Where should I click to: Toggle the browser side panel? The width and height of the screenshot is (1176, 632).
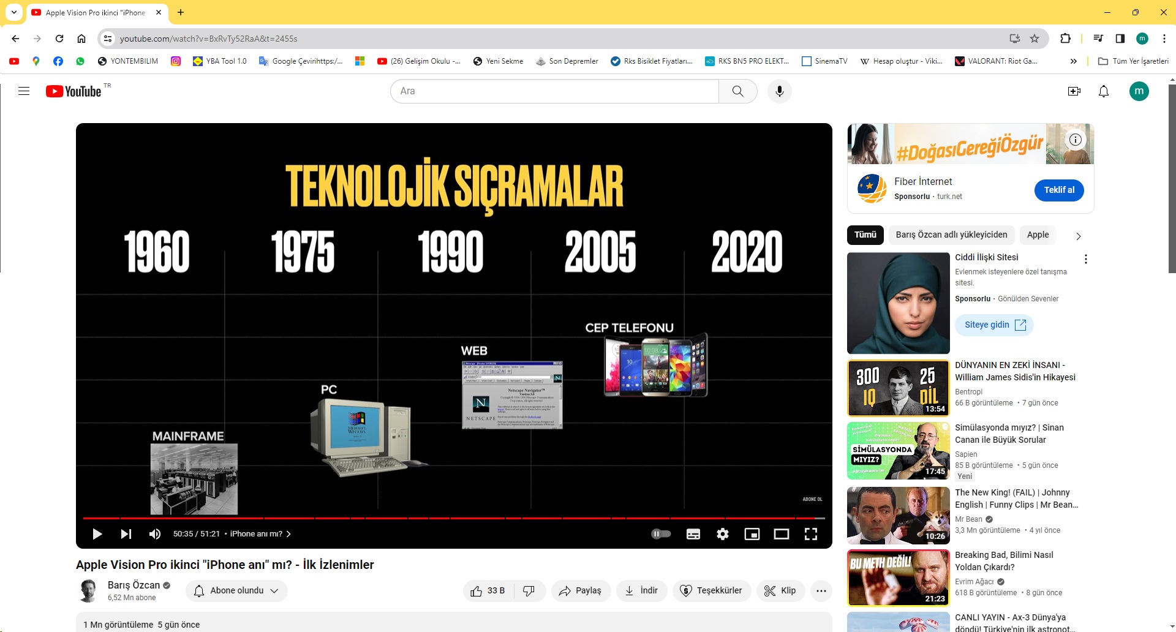click(x=1120, y=39)
